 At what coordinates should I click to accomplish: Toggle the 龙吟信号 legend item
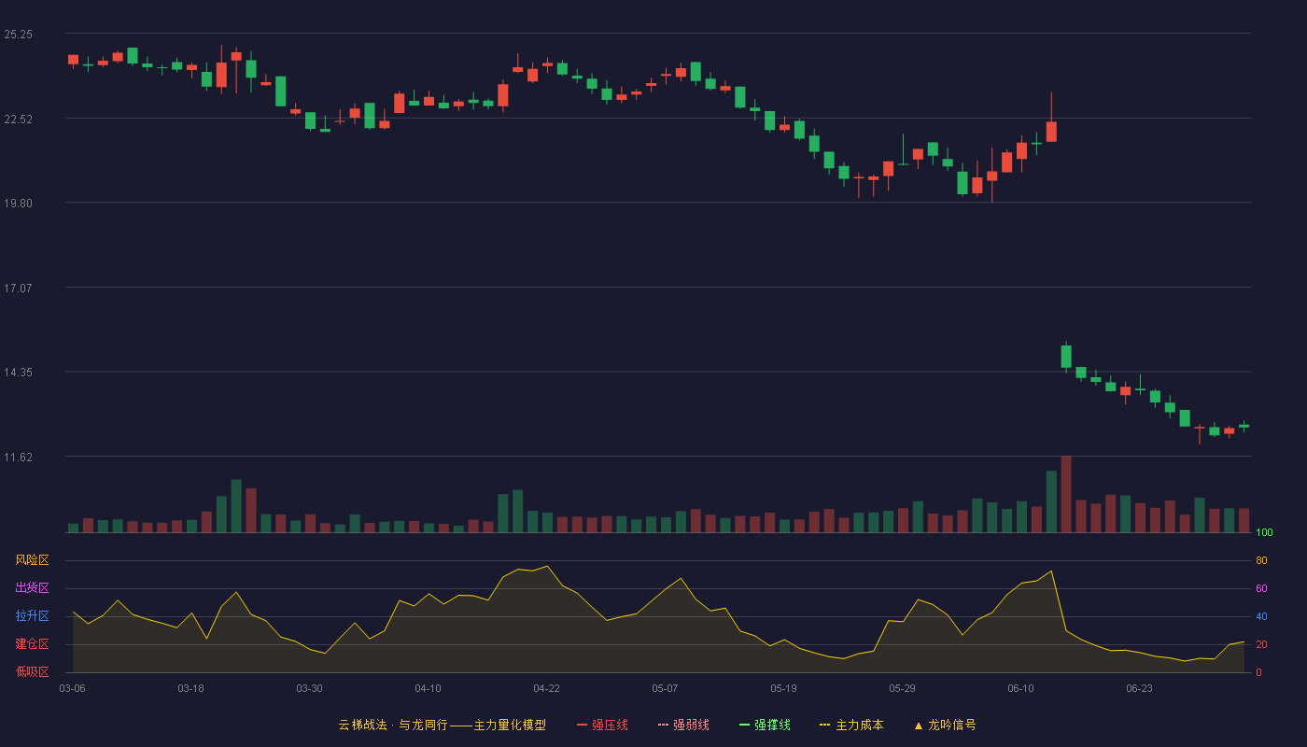coord(944,725)
